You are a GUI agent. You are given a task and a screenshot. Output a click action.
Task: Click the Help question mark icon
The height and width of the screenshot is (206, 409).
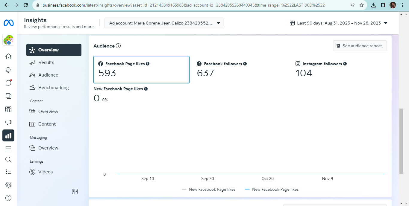tap(8, 198)
